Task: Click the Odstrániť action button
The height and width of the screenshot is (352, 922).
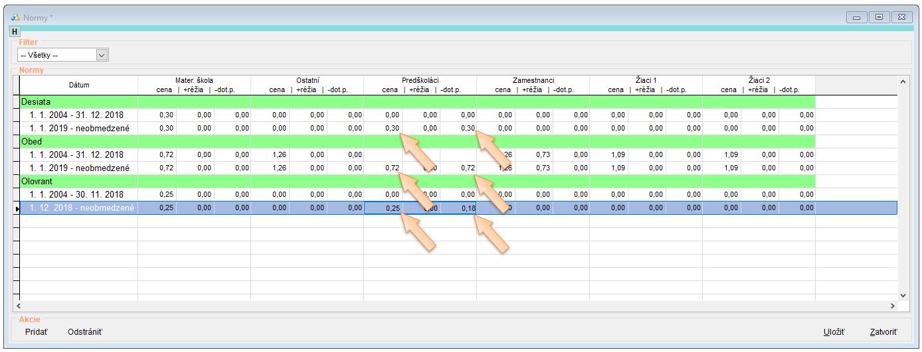Action: pos(85,331)
